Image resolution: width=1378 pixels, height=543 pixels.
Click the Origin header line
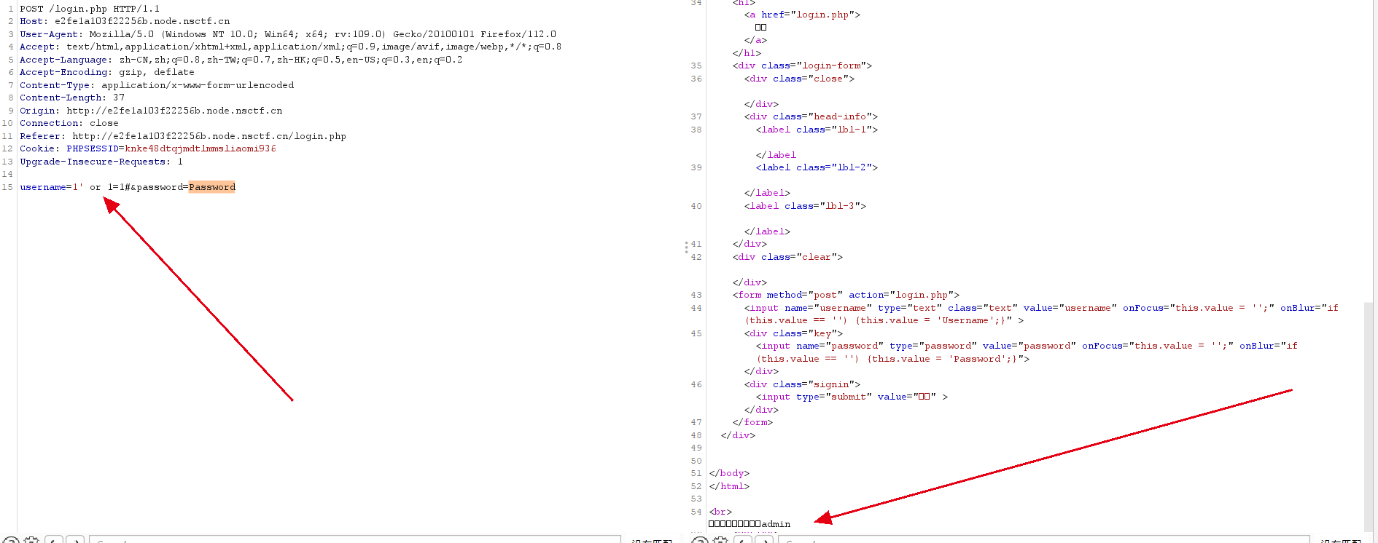[150, 111]
